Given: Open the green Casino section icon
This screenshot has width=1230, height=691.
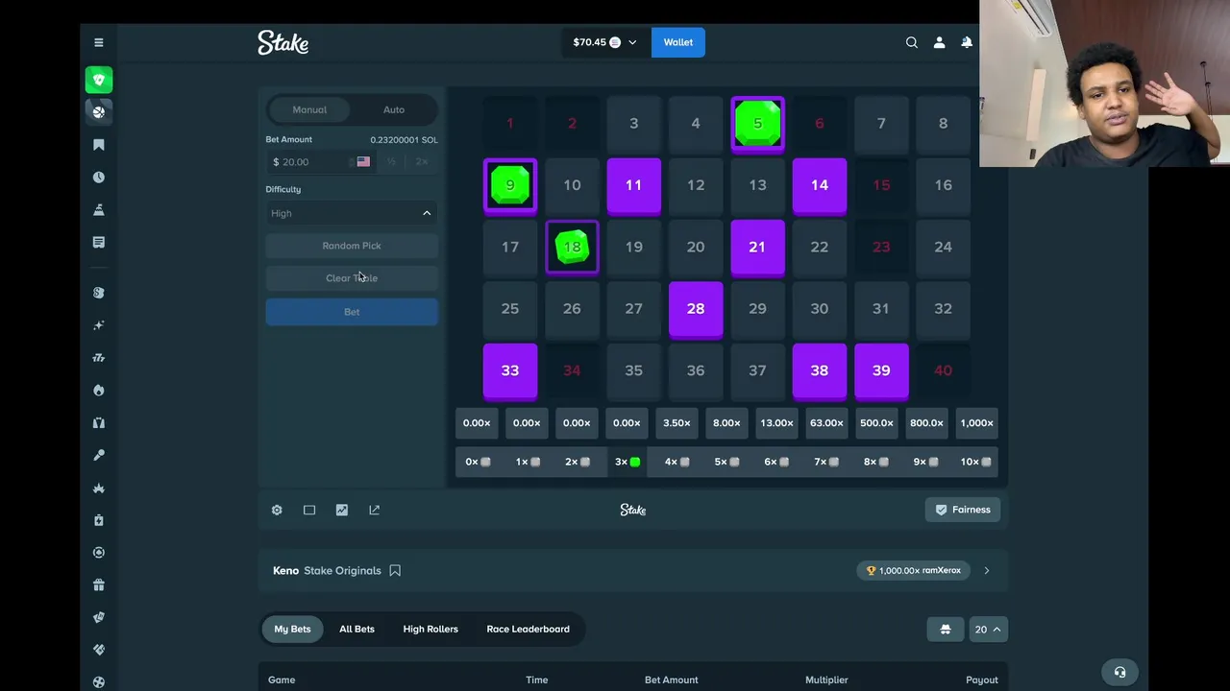Looking at the screenshot, I should click(98, 80).
